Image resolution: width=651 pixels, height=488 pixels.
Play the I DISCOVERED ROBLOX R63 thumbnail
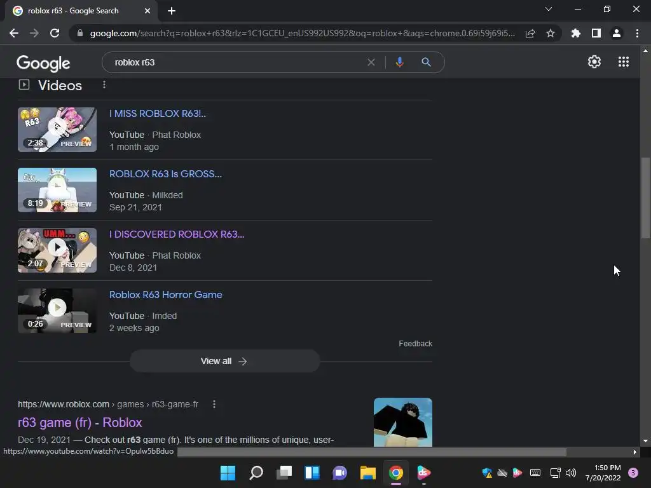pos(57,250)
